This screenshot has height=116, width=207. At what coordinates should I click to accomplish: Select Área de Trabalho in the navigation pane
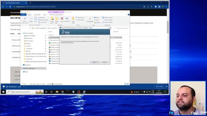coord(30,36)
